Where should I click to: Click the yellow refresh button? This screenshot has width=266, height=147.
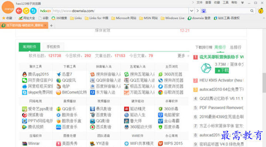coord(26,11)
